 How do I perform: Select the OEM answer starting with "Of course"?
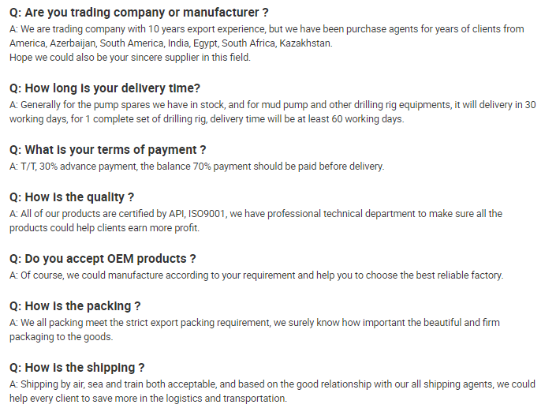tap(256, 275)
